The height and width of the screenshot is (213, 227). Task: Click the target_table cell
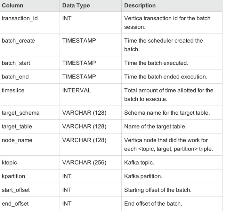point(30,127)
